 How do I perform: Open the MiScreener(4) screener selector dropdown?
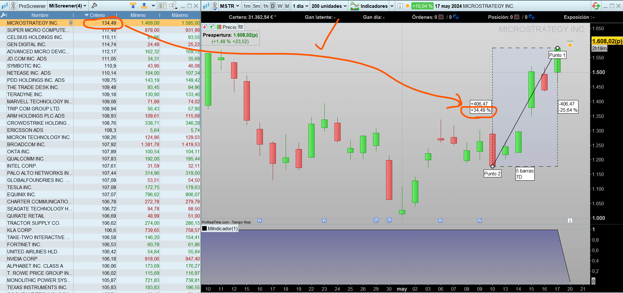(x=68, y=6)
